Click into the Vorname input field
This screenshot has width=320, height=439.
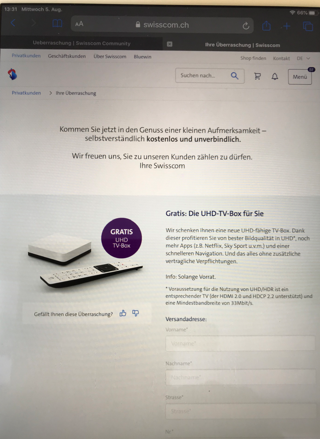click(x=240, y=343)
